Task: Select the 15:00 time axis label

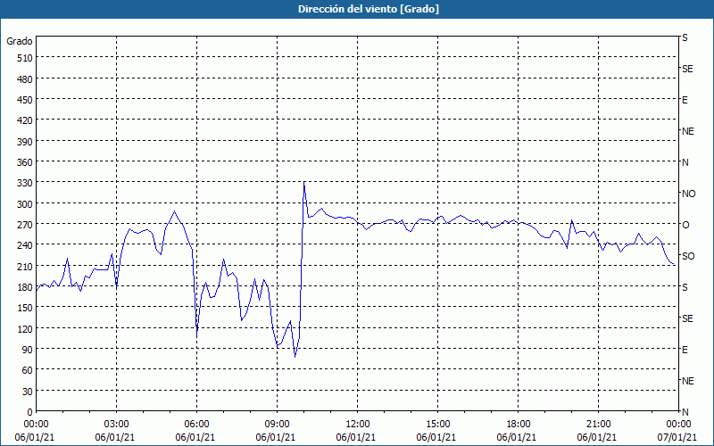Action: [437, 425]
